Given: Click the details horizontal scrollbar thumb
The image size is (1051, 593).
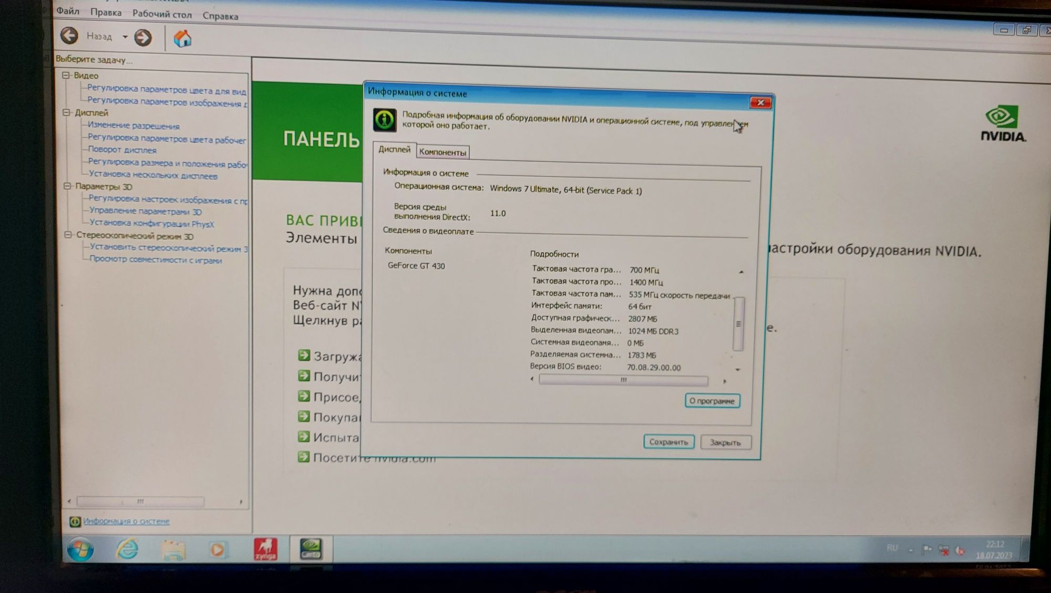Looking at the screenshot, I should click(623, 380).
